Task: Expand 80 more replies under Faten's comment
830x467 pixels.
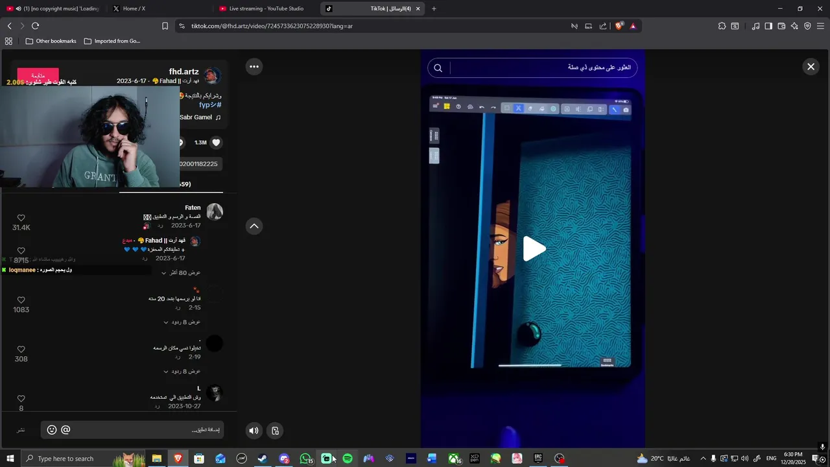Action: click(x=181, y=273)
